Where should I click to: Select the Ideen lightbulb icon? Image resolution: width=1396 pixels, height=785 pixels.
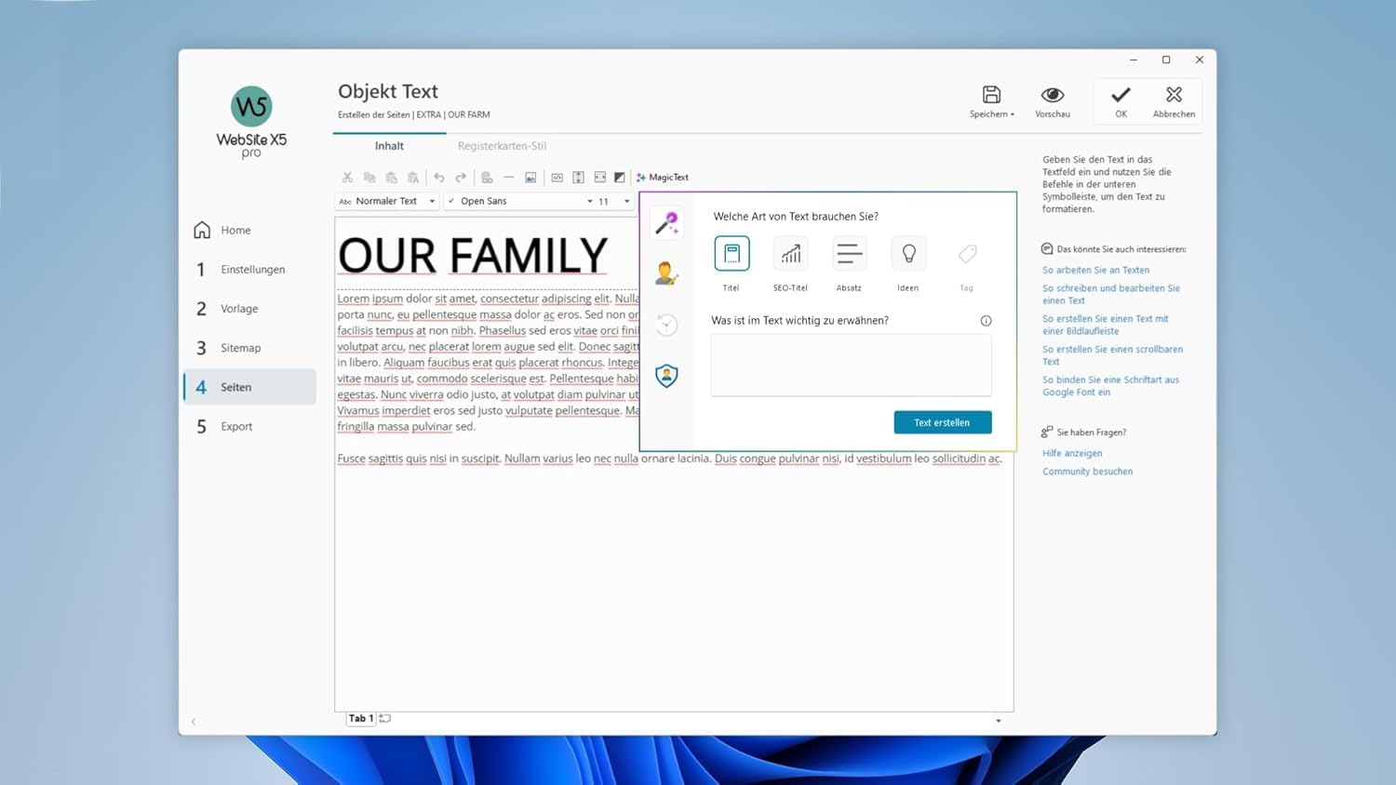coord(908,254)
